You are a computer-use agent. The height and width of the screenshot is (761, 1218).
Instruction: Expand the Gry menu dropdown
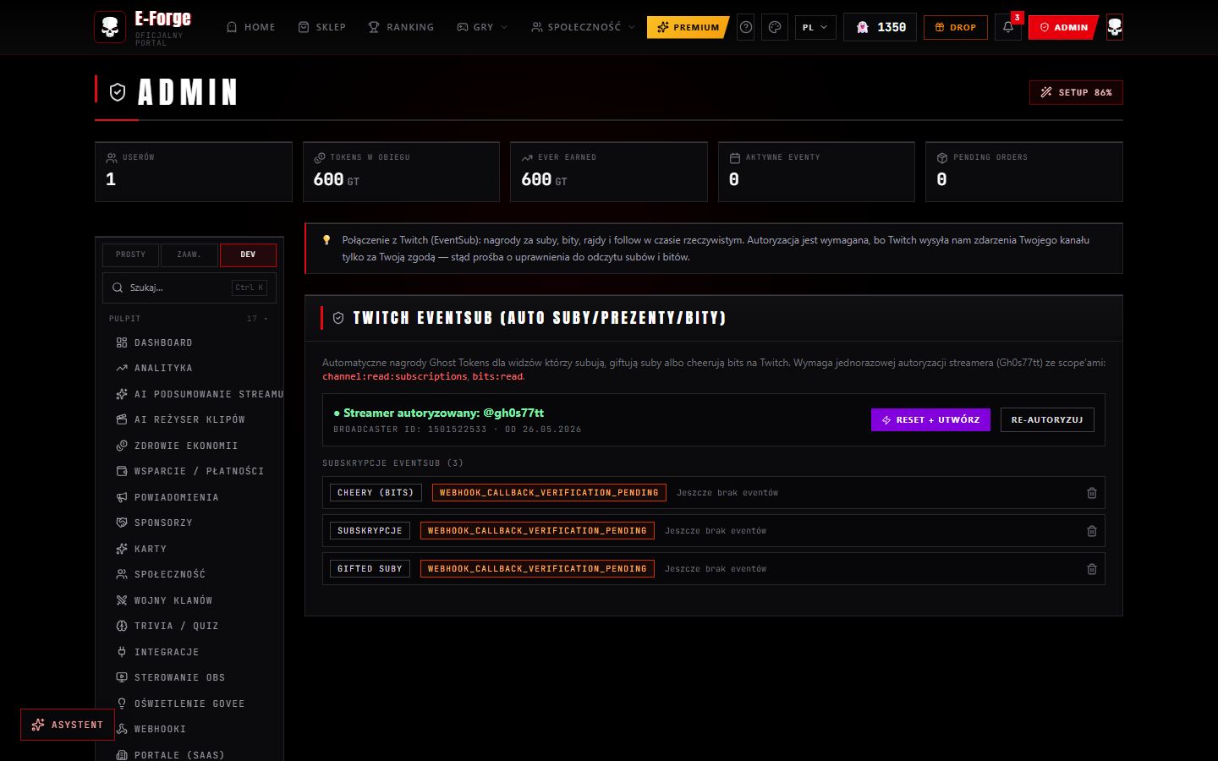(x=482, y=27)
